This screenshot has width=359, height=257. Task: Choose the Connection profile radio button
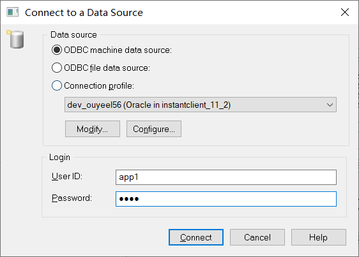tap(57, 85)
